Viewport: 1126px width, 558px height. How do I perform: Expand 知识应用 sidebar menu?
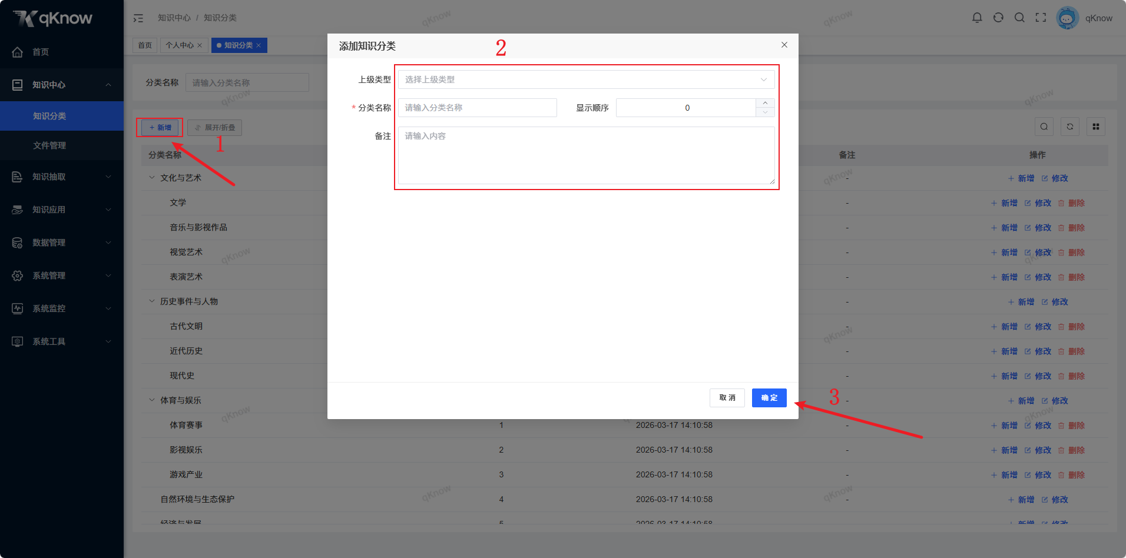[x=62, y=210]
